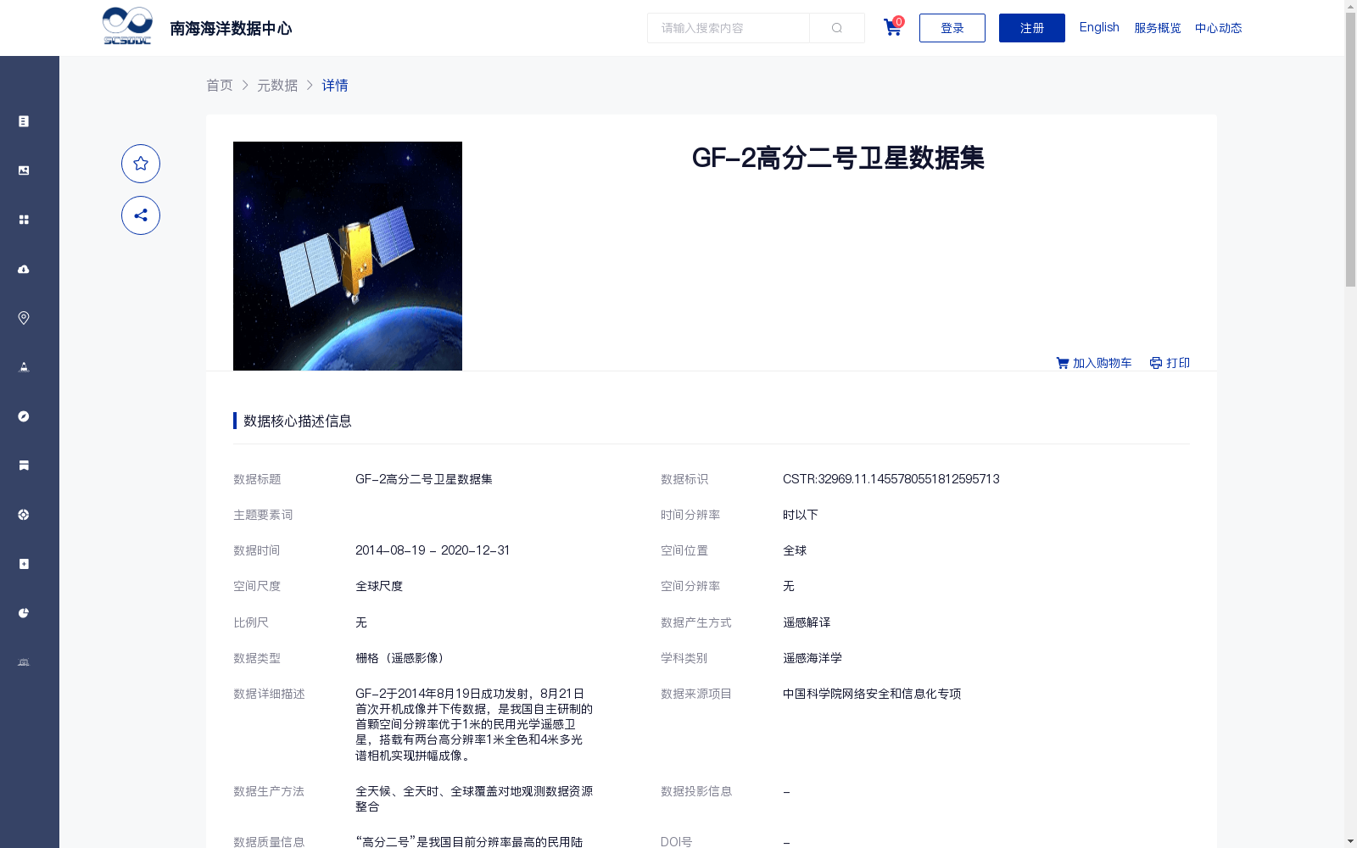Click the date range 2014-08-19 – 2020-12-31
The width and height of the screenshot is (1357, 848).
tap(433, 550)
